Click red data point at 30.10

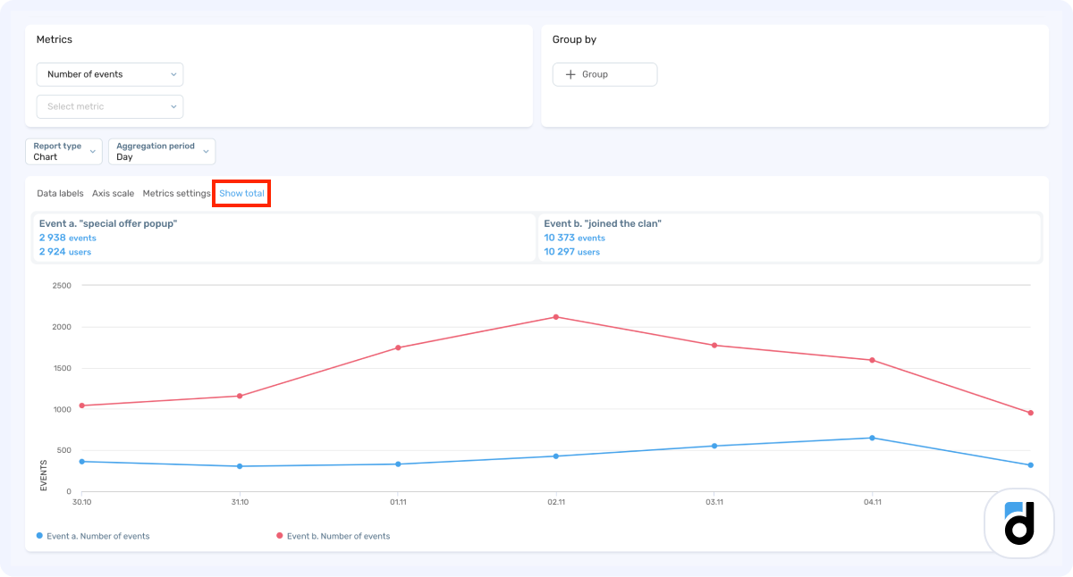[81, 406]
